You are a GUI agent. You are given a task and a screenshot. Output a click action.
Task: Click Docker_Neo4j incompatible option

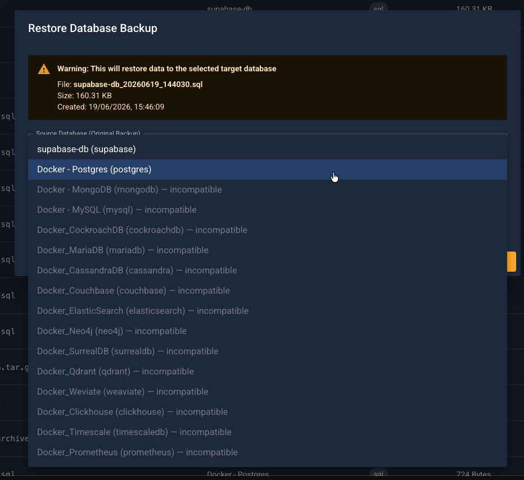[x=268, y=331]
